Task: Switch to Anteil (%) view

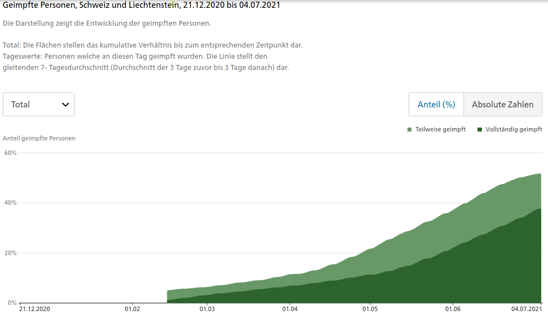Action: [436, 105]
